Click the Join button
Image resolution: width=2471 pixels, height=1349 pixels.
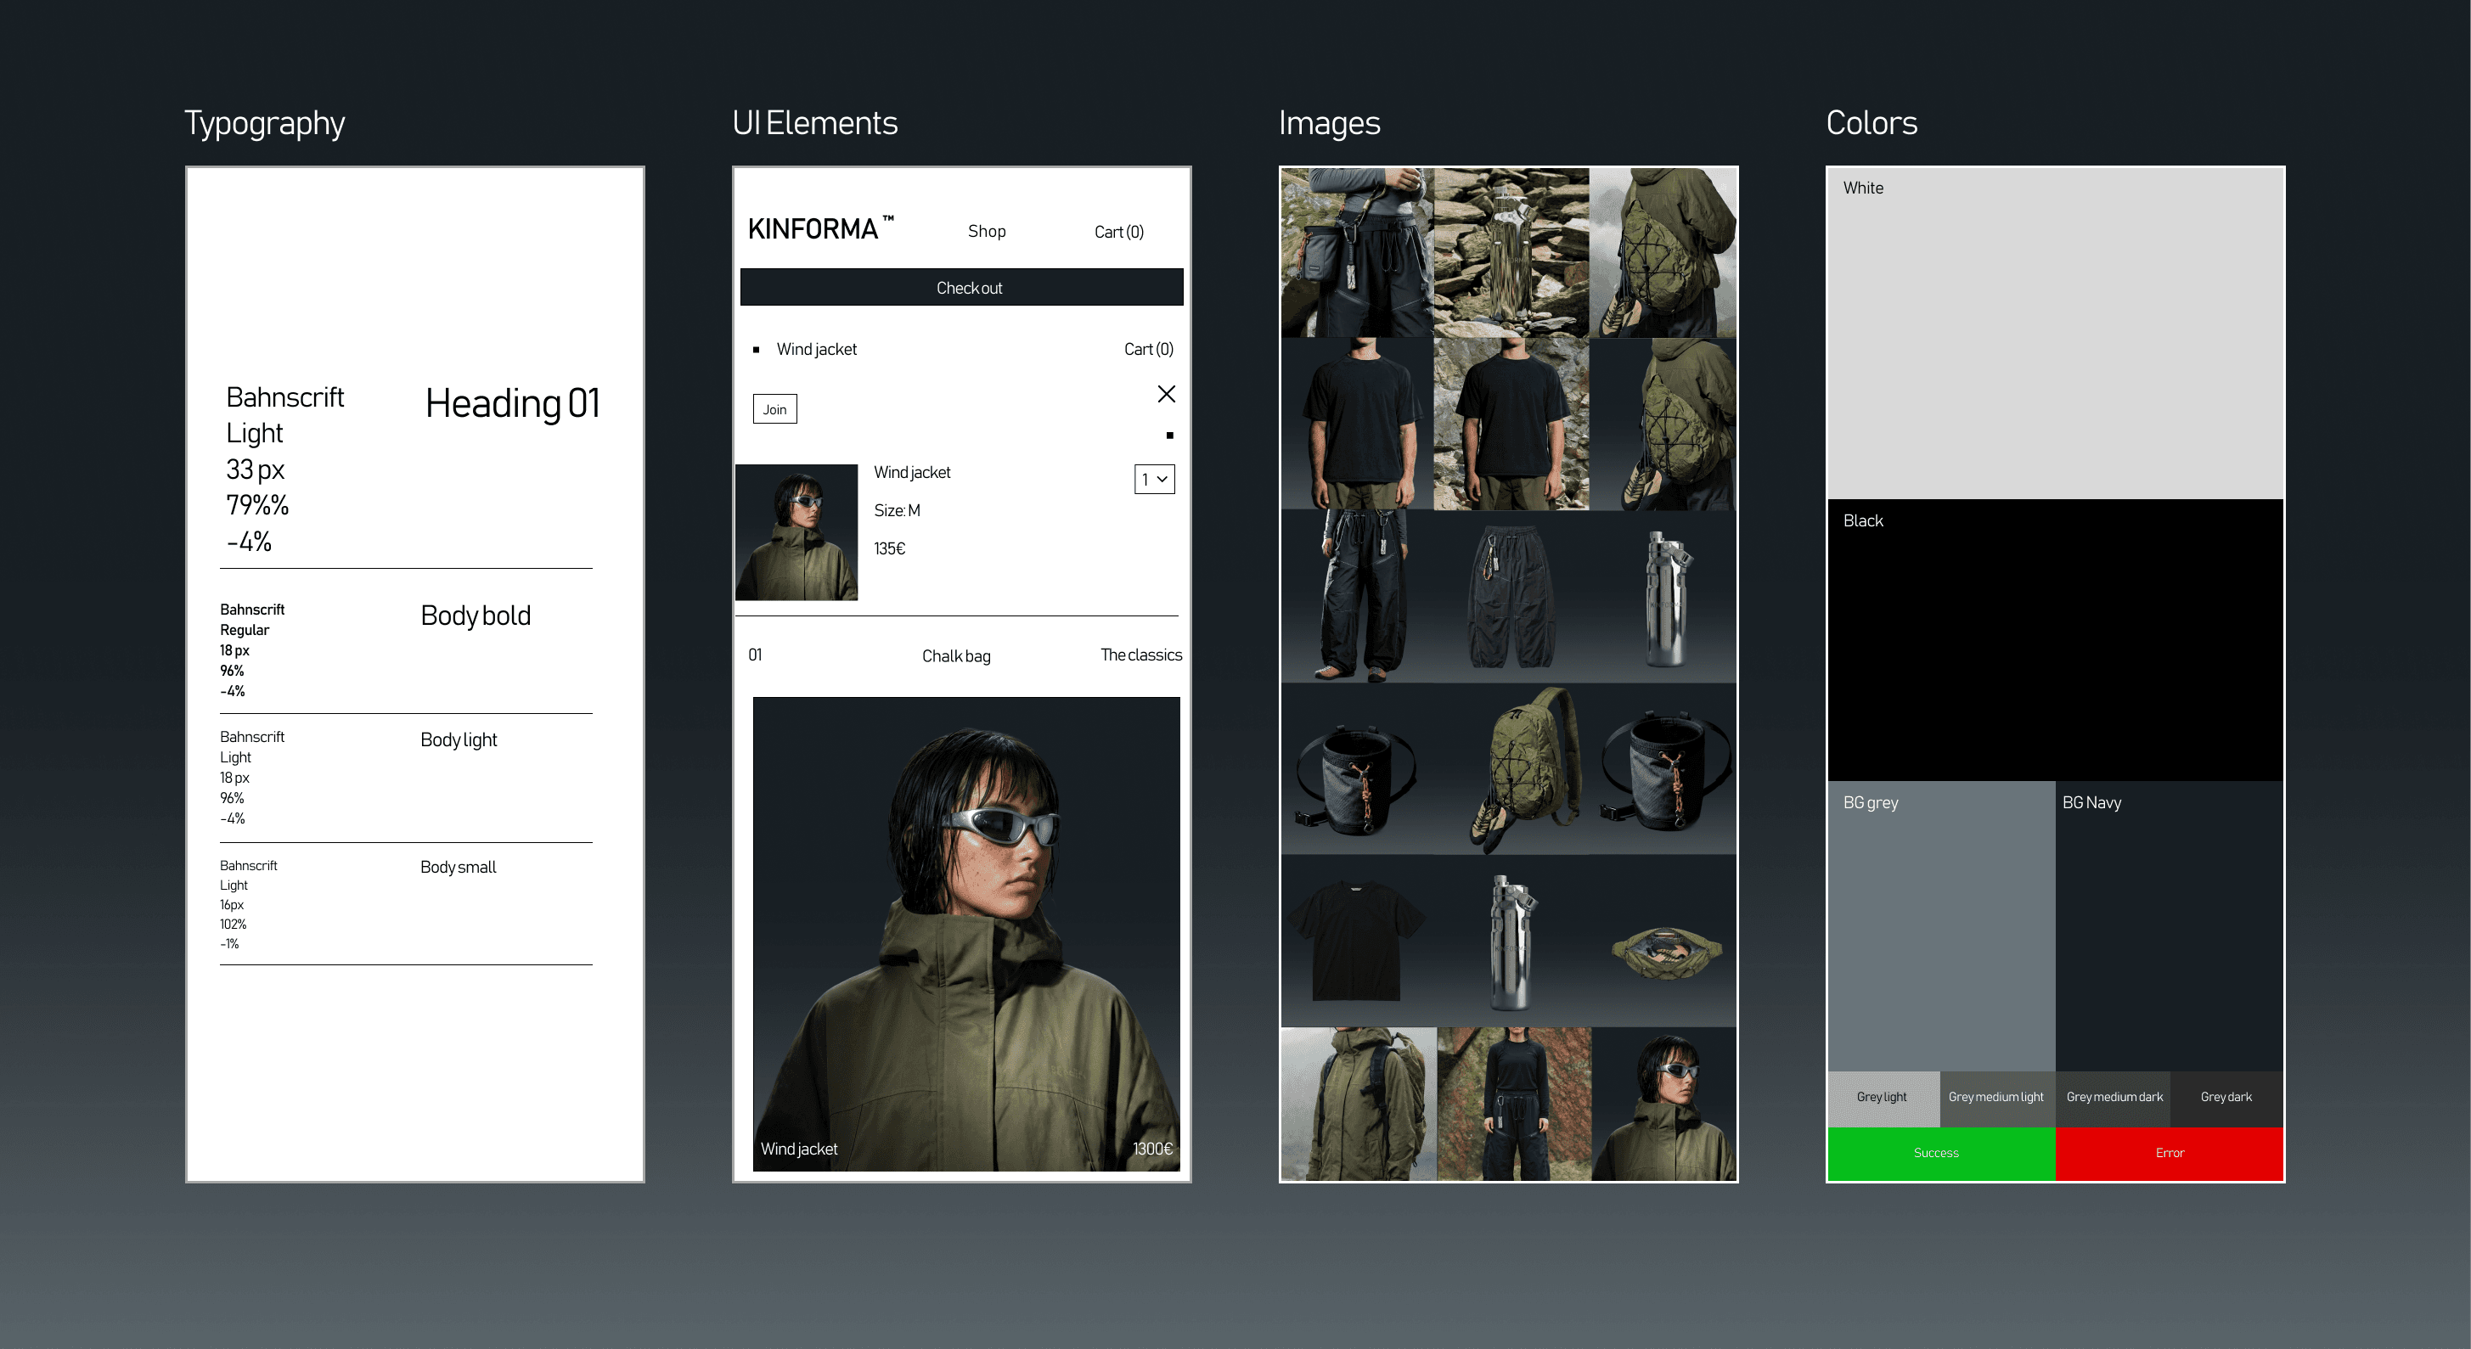(774, 409)
